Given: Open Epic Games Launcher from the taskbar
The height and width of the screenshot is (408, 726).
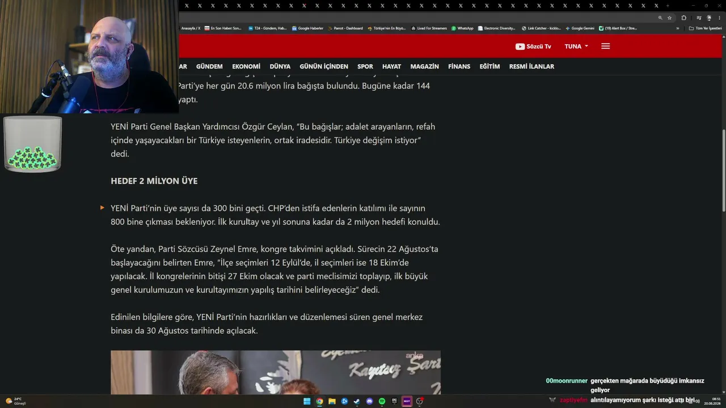Looking at the screenshot, I should pyautogui.click(x=394, y=401).
